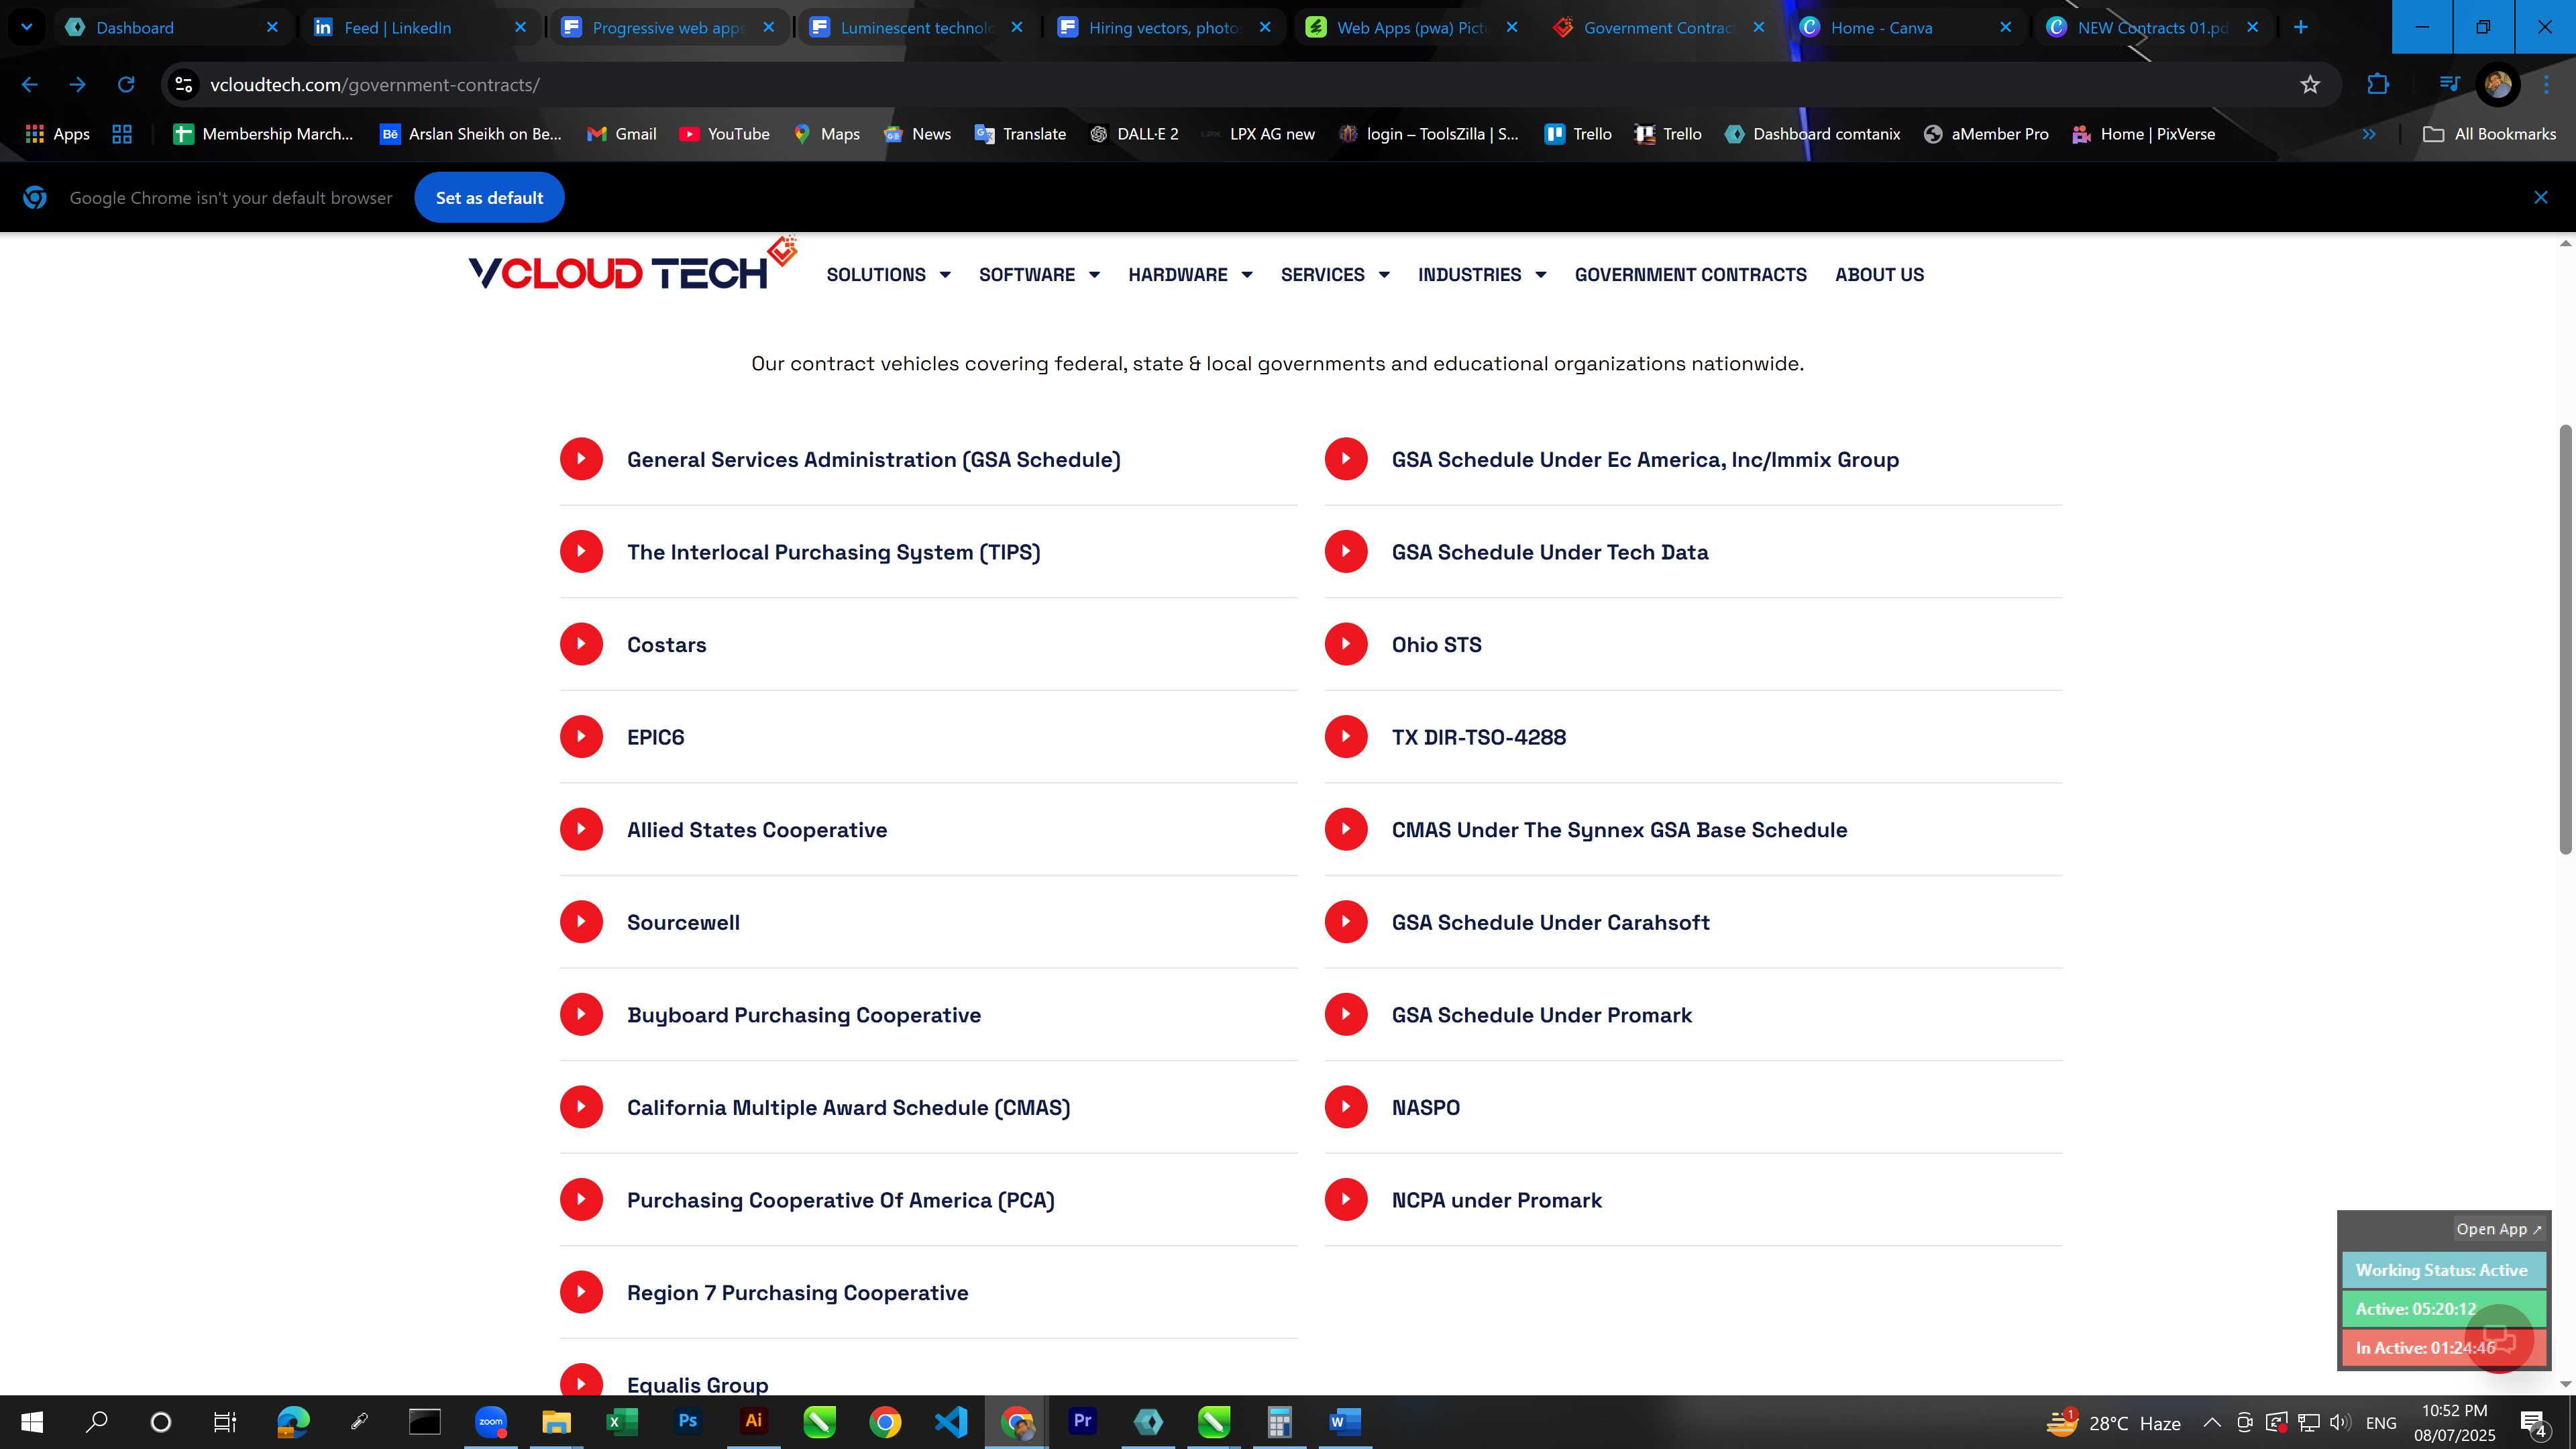The width and height of the screenshot is (2576, 1449).
Task: Open the All Bookmarks folder
Action: coord(2489,134)
